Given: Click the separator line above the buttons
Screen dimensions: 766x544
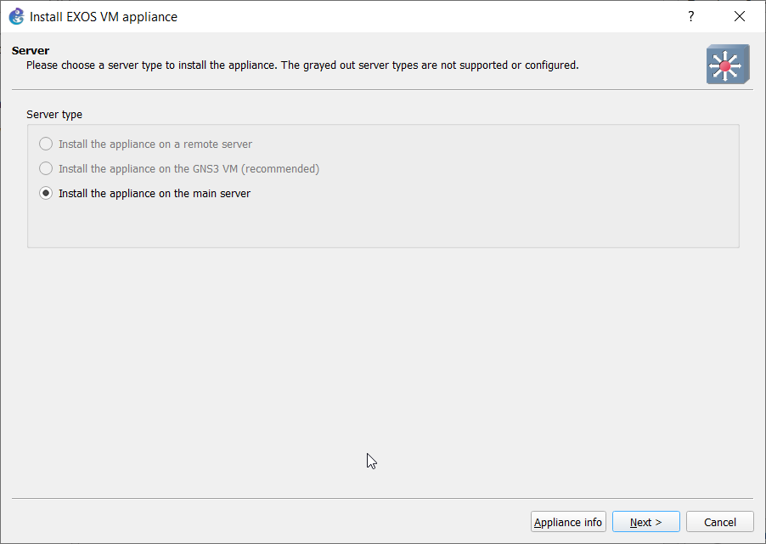Looking at the screenshot, I should pos(382,498).
